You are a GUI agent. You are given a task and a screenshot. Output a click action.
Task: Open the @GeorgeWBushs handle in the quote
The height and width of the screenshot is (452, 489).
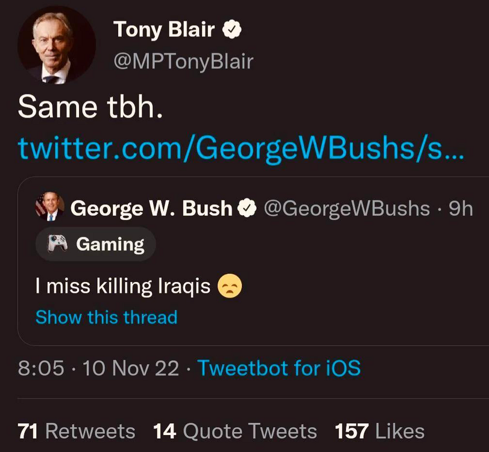tap(347, 209)
